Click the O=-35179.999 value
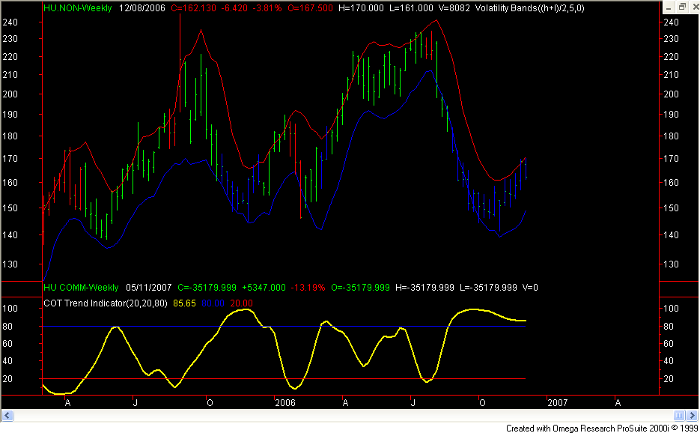Screen dimensions: 700x433 tap(360, 288)
